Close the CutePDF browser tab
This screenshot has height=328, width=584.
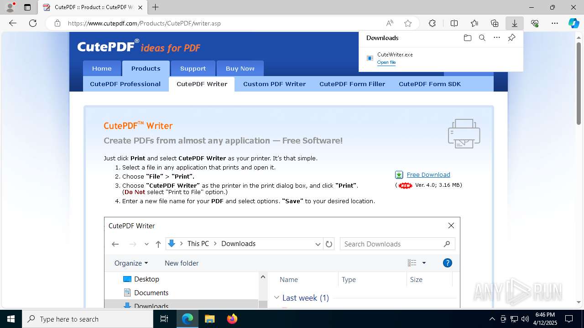[x=141, y=7]
